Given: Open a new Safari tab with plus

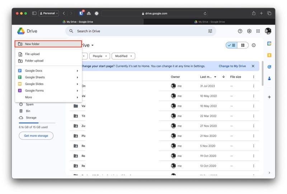Looking at the screenshot, I should pyautogui.click(x=262, y=13).
